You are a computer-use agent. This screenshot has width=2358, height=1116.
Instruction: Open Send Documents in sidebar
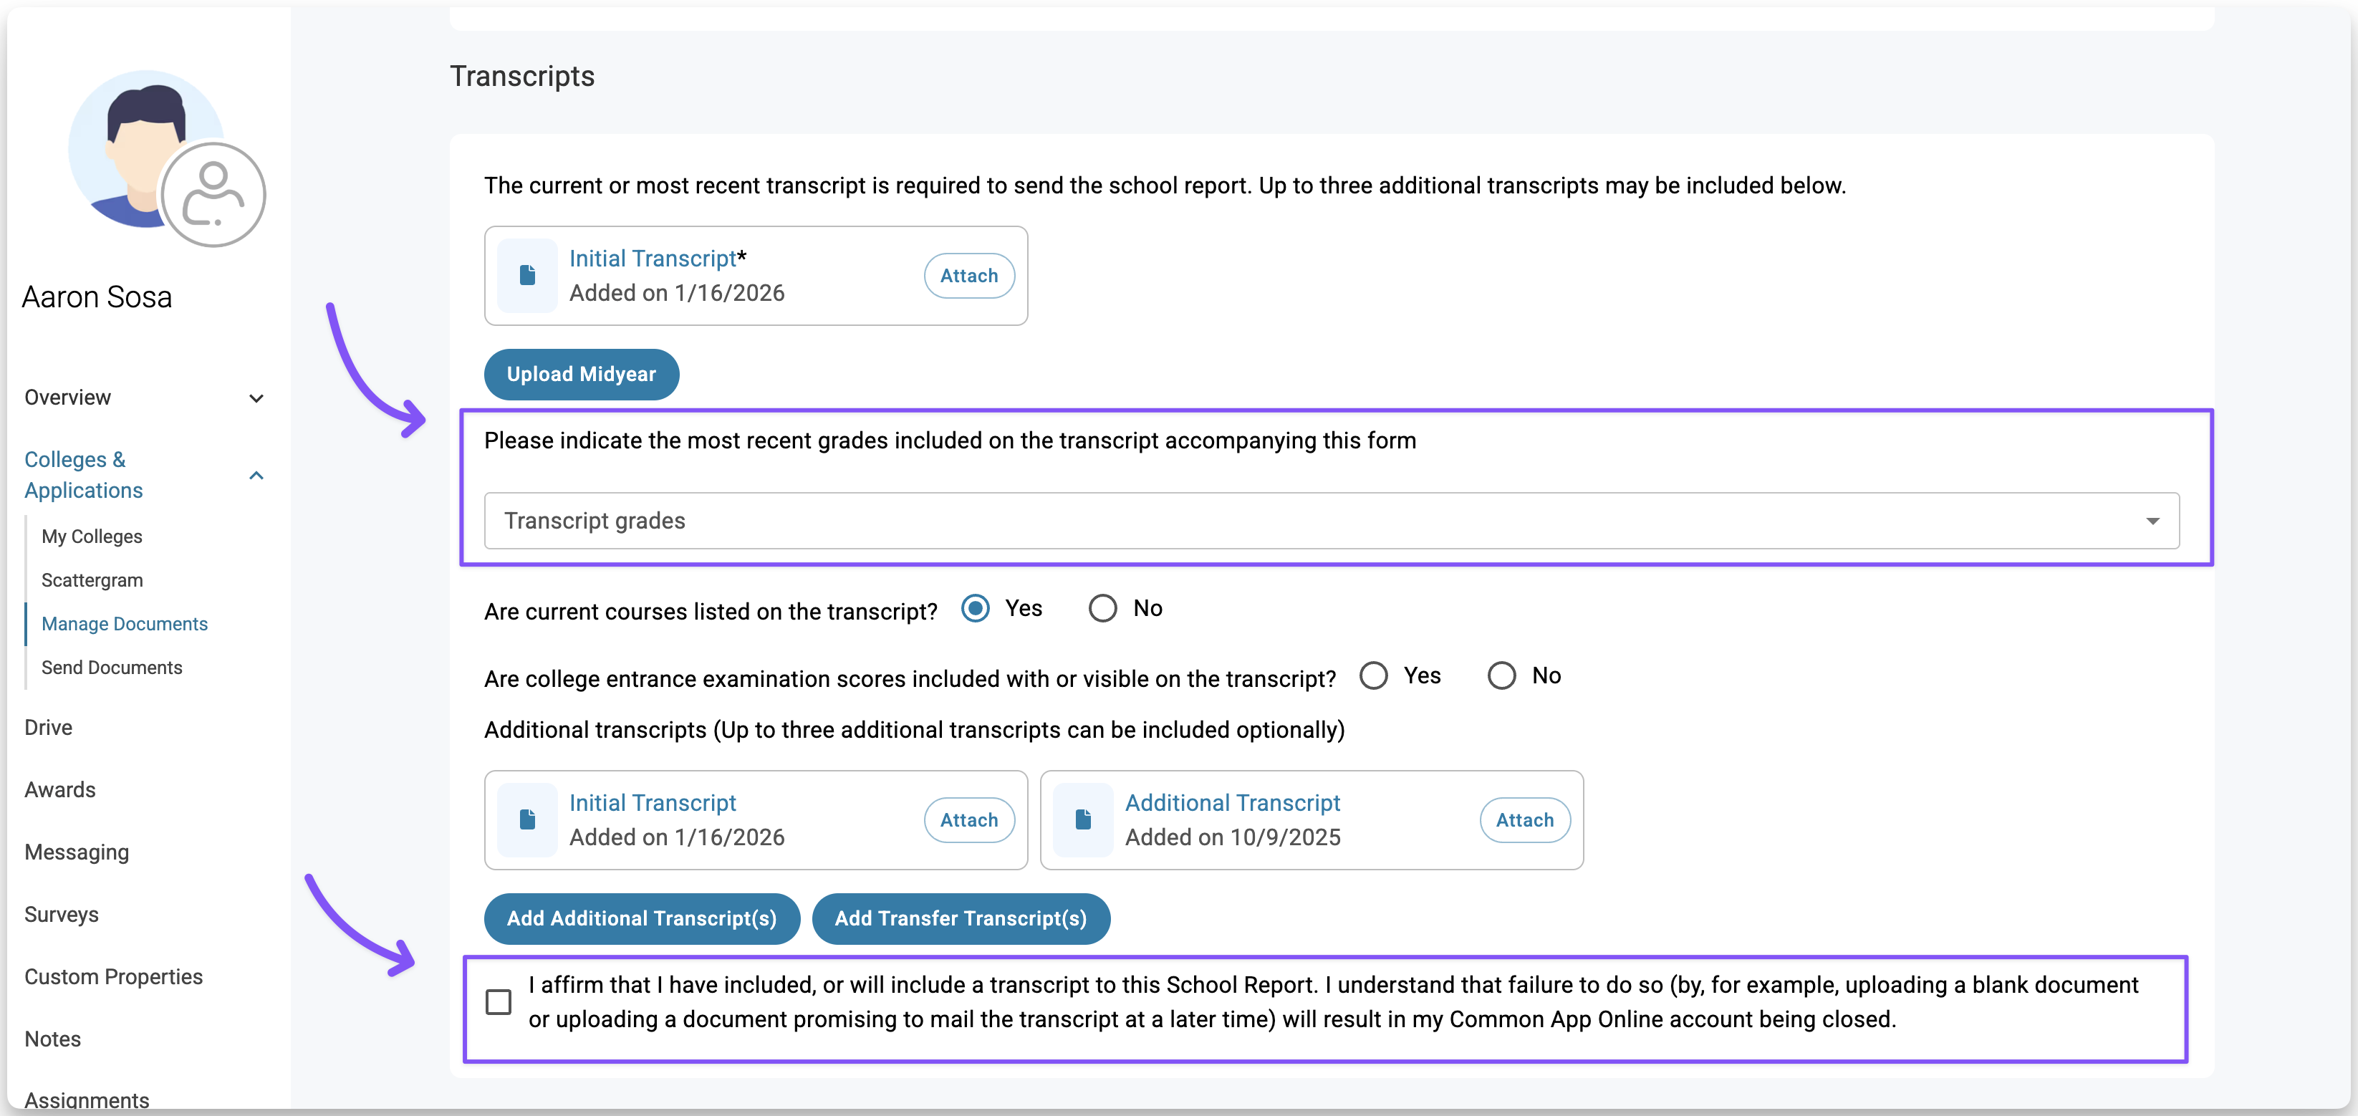[112, 668]
